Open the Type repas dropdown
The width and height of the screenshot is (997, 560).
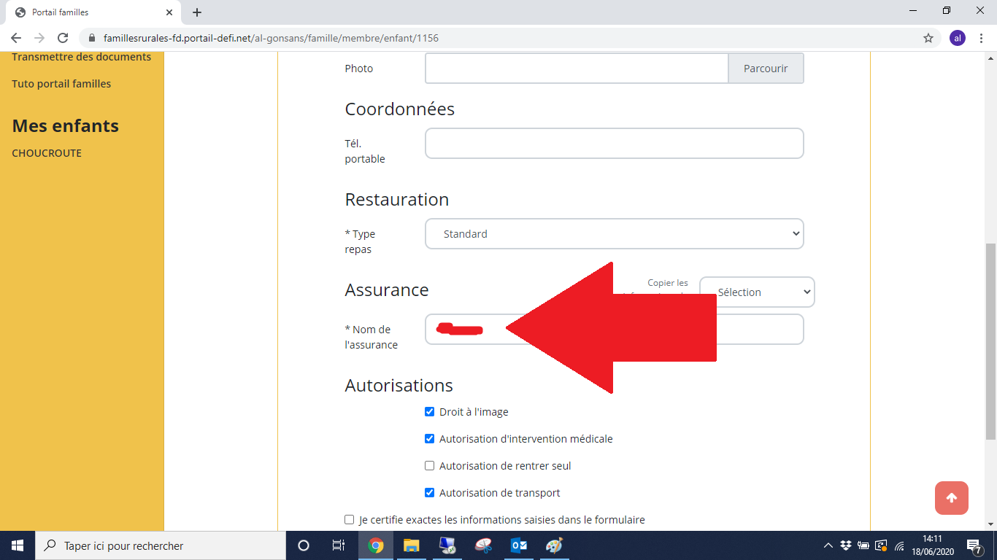614,234
